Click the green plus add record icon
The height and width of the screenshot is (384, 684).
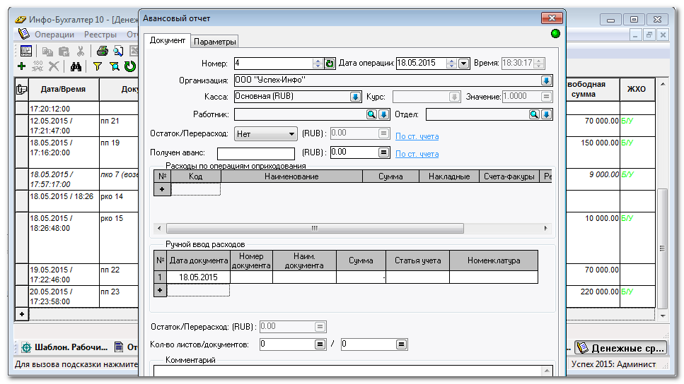click(x=21, y=66)
